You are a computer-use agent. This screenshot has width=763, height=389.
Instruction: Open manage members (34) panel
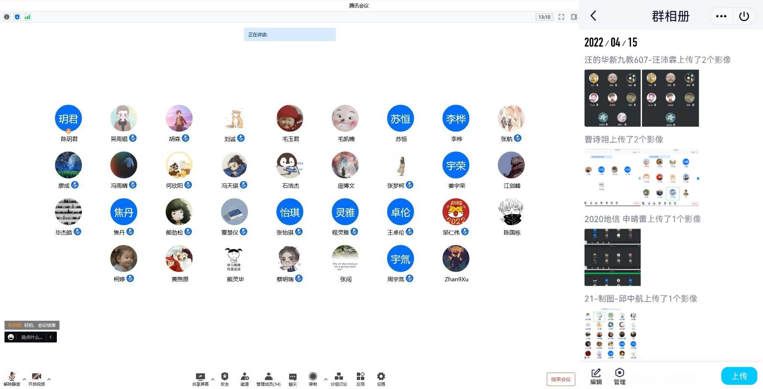(x=268, y=379)
